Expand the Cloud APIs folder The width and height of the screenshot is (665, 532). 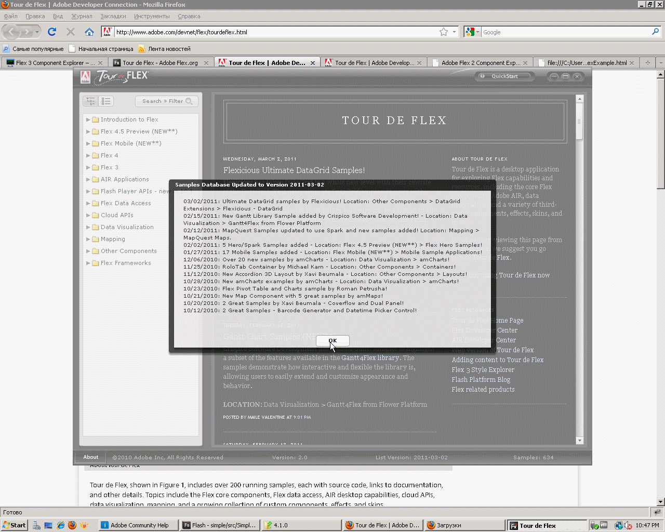88,215
